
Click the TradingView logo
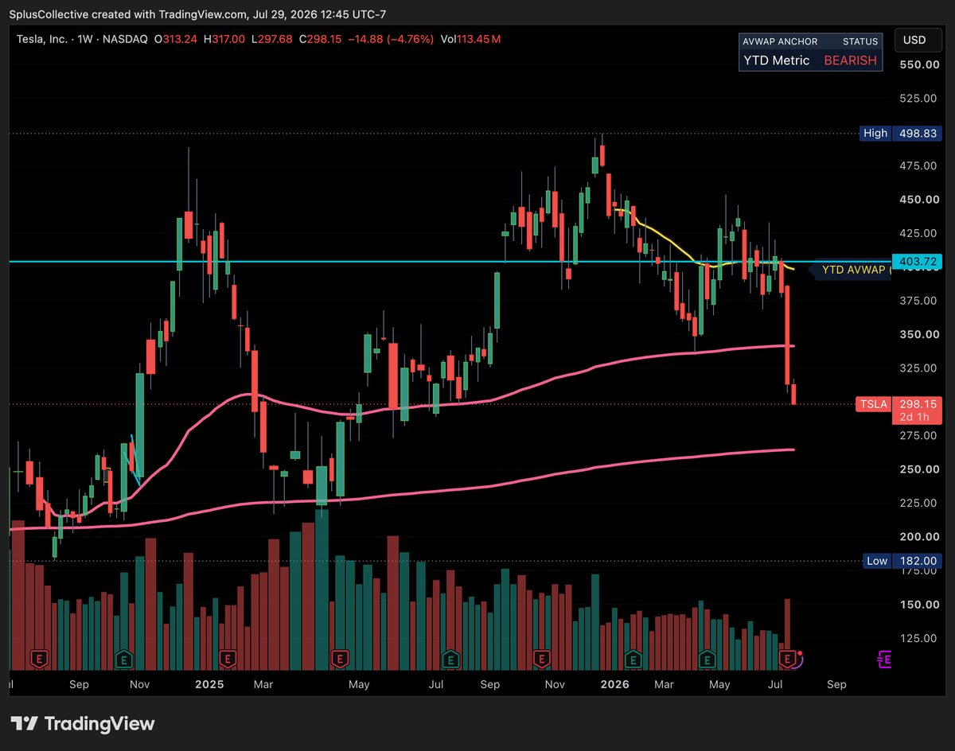pos(84,724)
